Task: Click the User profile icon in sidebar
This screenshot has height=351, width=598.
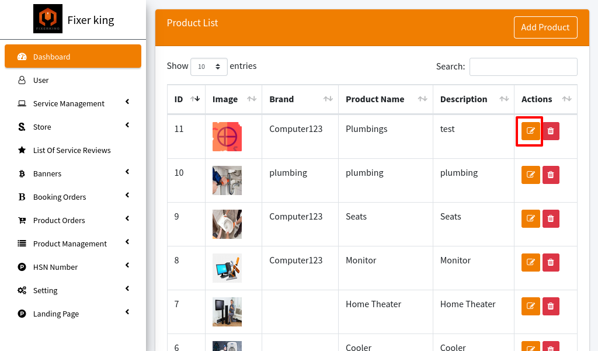Action: tap(22, 80)
